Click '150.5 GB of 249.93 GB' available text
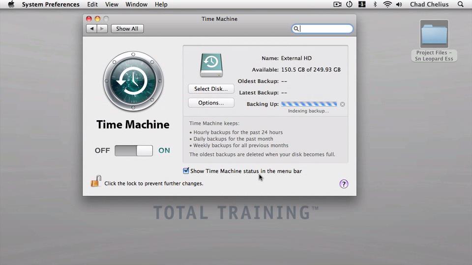Image resolution: width=472 pixels, height=265 pixels. (311, 70)
